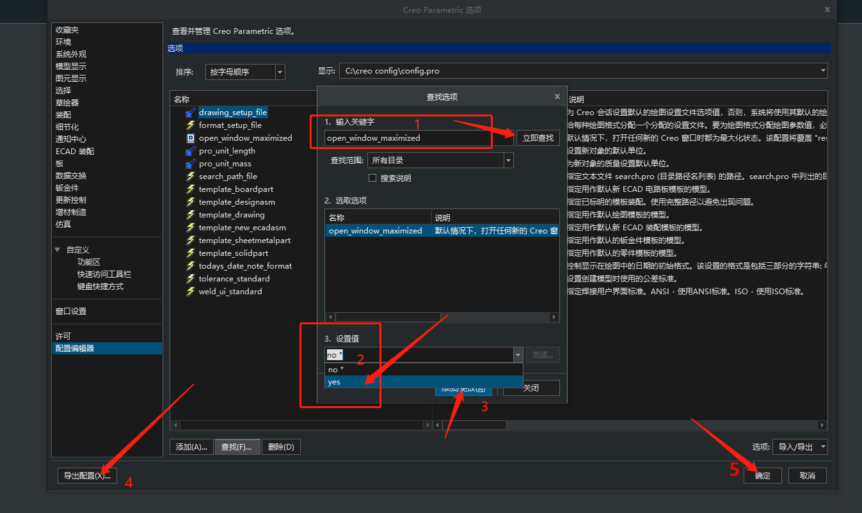862x513 pixels.
Task: Click the lightning icon beside template_new_ecadasm
Action: click(190, 228)
